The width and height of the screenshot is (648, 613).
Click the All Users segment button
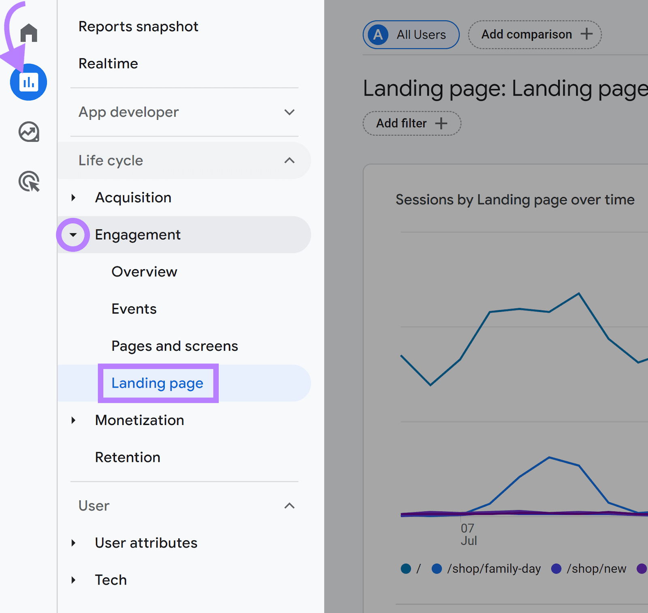click(x=410, y=34)
